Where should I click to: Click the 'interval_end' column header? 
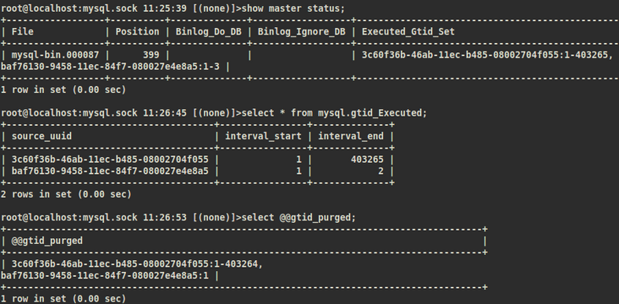tap(351, 137)
